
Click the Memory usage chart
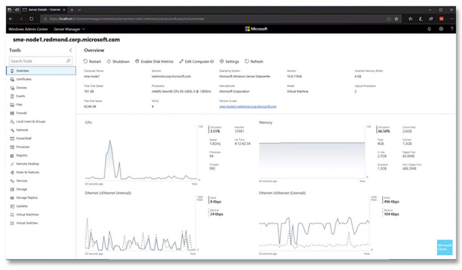click(312, 152)
